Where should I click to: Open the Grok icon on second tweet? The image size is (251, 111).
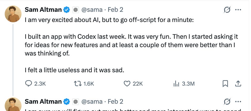[x=227, y=101]
